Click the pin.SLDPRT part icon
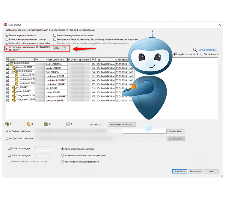This screenshot has height=199, width=225. pos(14,88)
